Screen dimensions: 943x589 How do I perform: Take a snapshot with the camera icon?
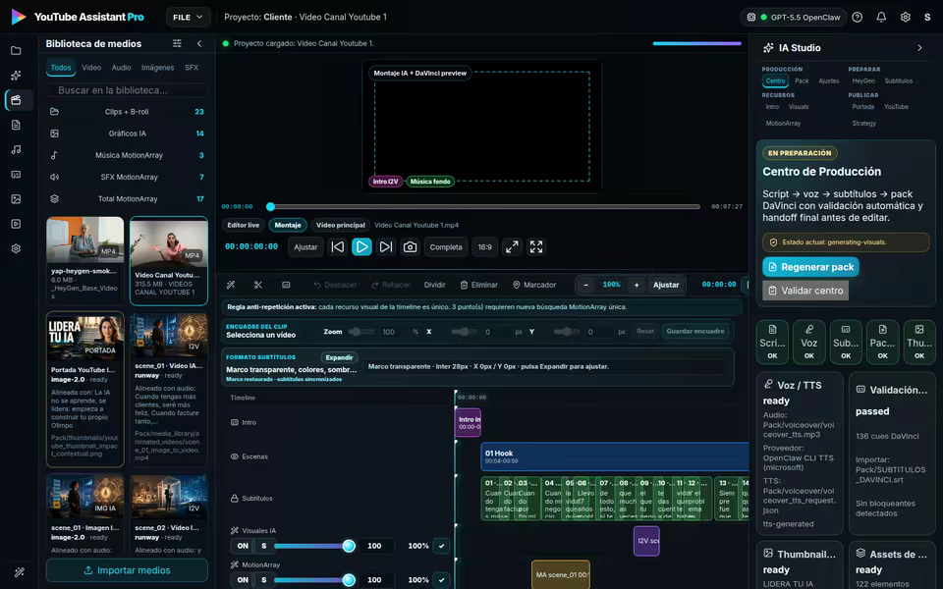[411, 247]
